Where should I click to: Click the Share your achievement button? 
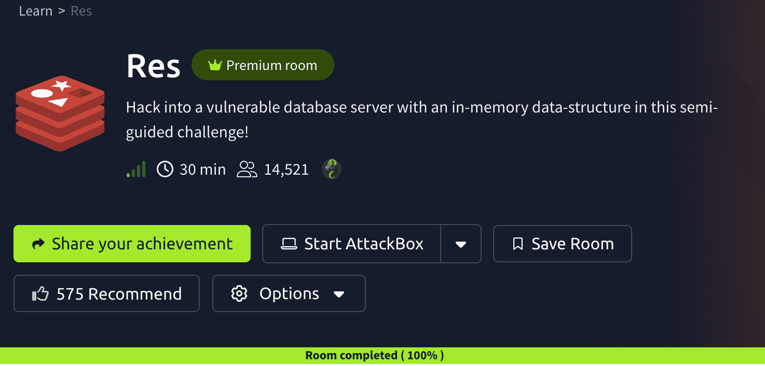click(132, 243)
